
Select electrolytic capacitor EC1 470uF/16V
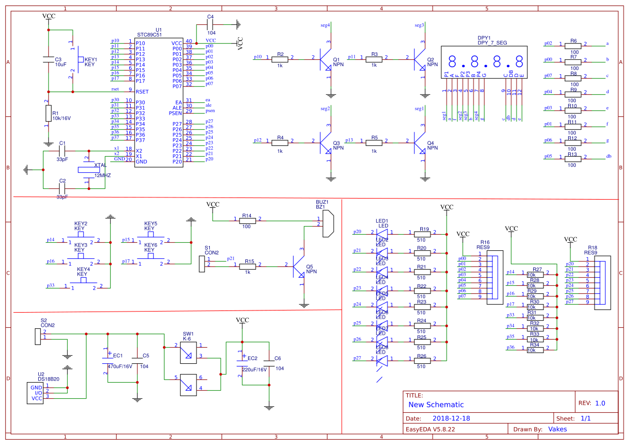click(108, 359)
